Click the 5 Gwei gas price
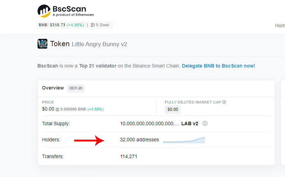285x177 pixels. point(102,25)
